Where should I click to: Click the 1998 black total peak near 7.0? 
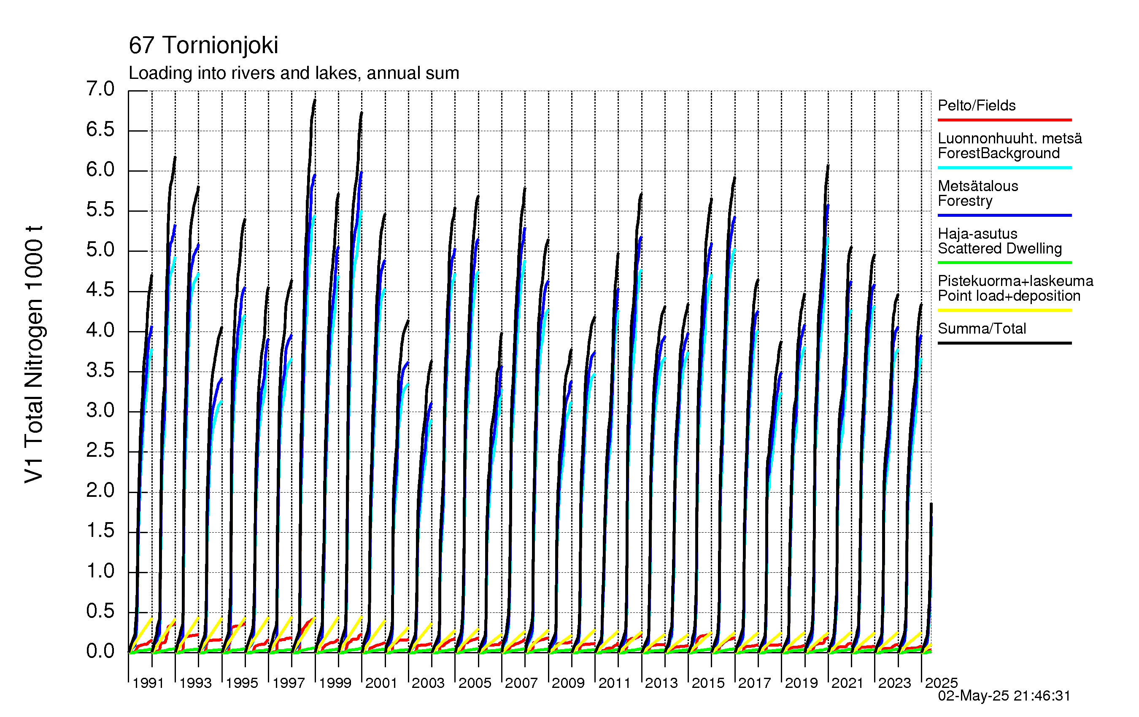coord(315,101)
